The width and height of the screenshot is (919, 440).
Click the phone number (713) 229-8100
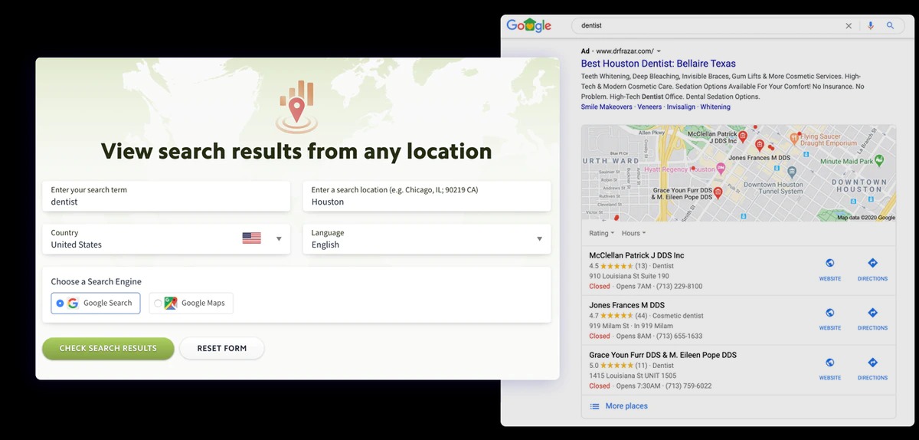point(679,287)
